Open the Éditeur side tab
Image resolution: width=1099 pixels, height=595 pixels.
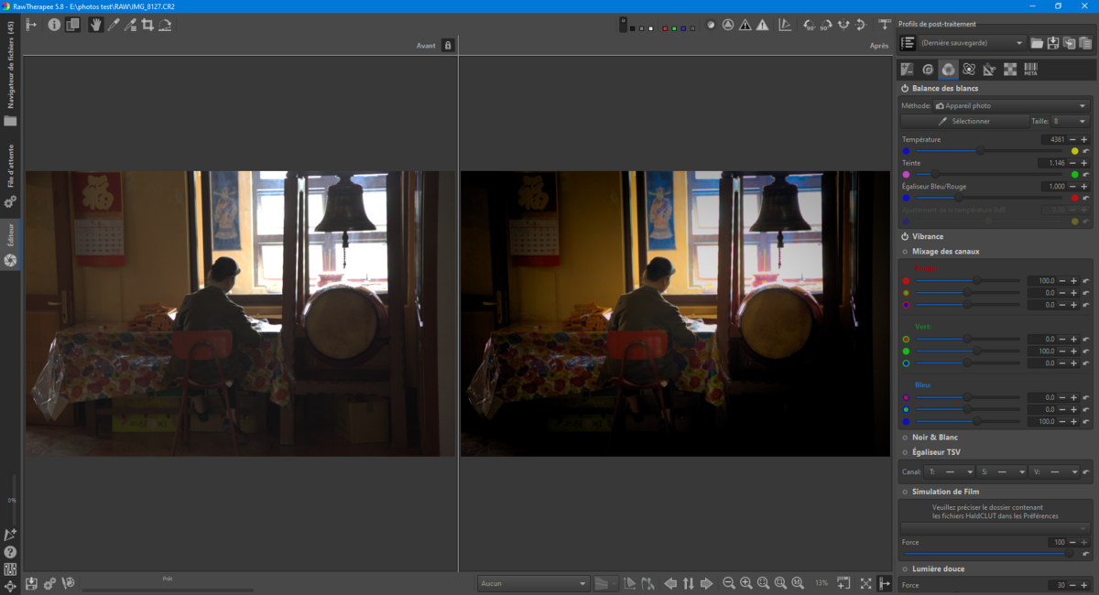point(10,246)
